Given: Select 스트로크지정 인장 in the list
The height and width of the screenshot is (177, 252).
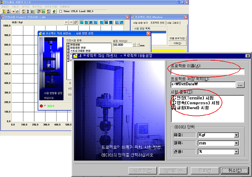Looking at the screenshot, I should click(79, 51).
